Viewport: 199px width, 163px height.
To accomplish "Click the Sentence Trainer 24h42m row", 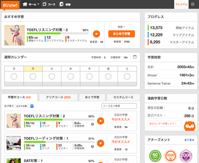I will pyautogui.click(x=171, y=83).
